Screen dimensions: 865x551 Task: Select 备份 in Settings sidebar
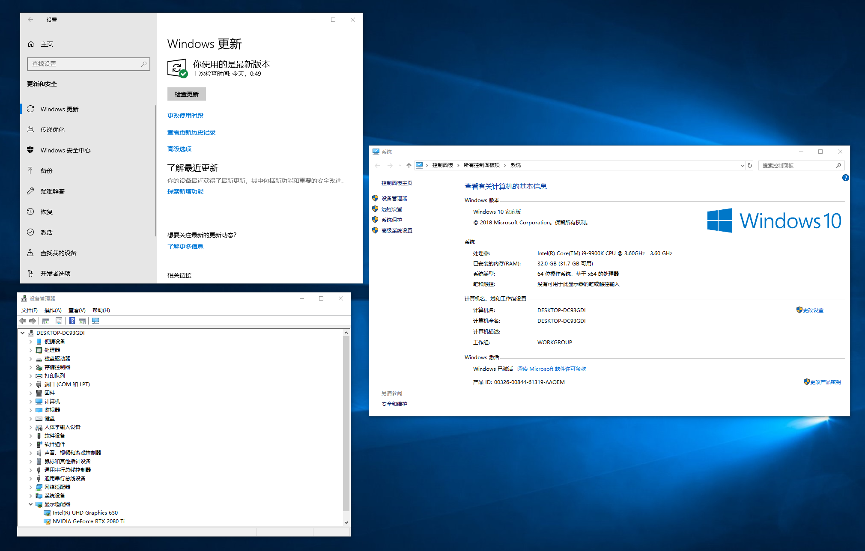tap(88, 171)
